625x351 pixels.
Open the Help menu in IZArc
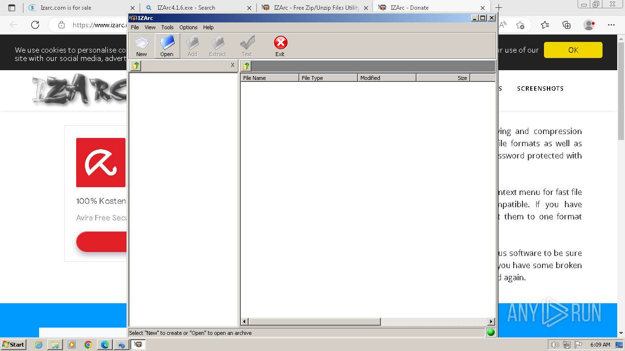208,27
